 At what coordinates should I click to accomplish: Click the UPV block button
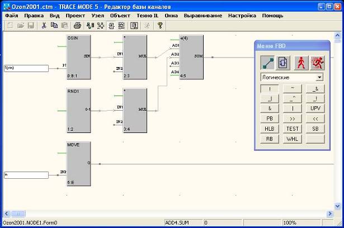[x=315, y=108]
